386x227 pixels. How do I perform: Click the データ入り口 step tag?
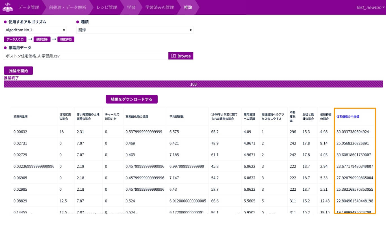[x=15, y=39]
